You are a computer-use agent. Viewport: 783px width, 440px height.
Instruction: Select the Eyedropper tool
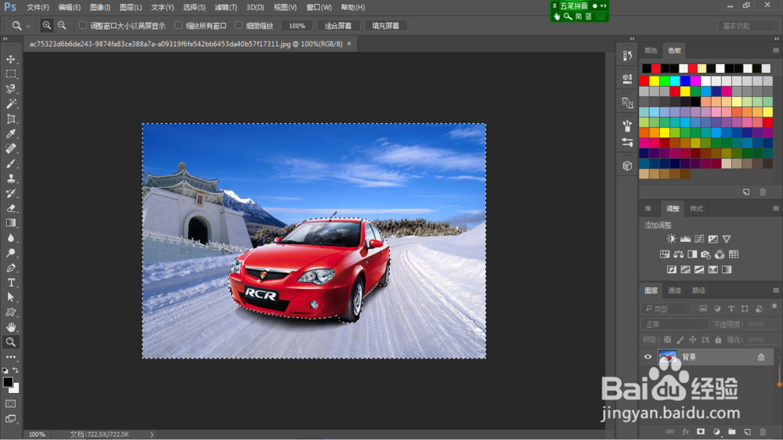10,133
